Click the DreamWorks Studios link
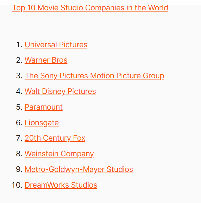Screen dimensions: 201x203 tap(61, 185)
